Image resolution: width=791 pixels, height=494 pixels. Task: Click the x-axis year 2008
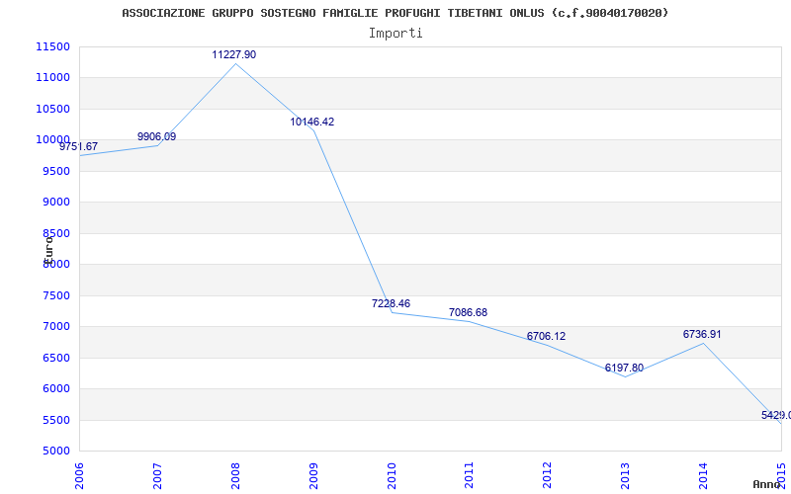pos(235,475)
